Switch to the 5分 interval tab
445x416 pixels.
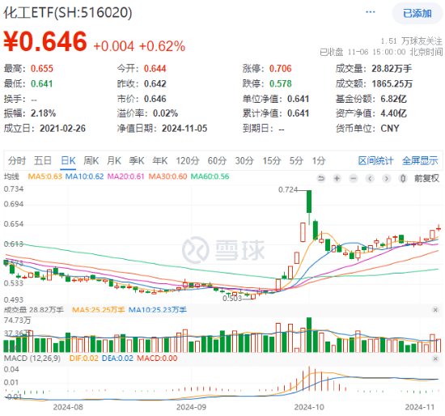tap(296, 161)
